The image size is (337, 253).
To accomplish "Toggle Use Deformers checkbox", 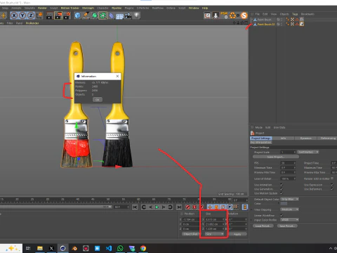I will click(332, 189).
